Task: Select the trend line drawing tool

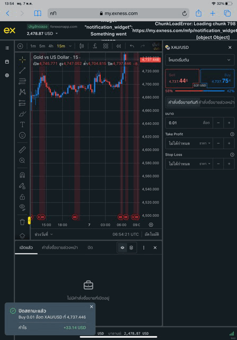Action: click(22, 70)
